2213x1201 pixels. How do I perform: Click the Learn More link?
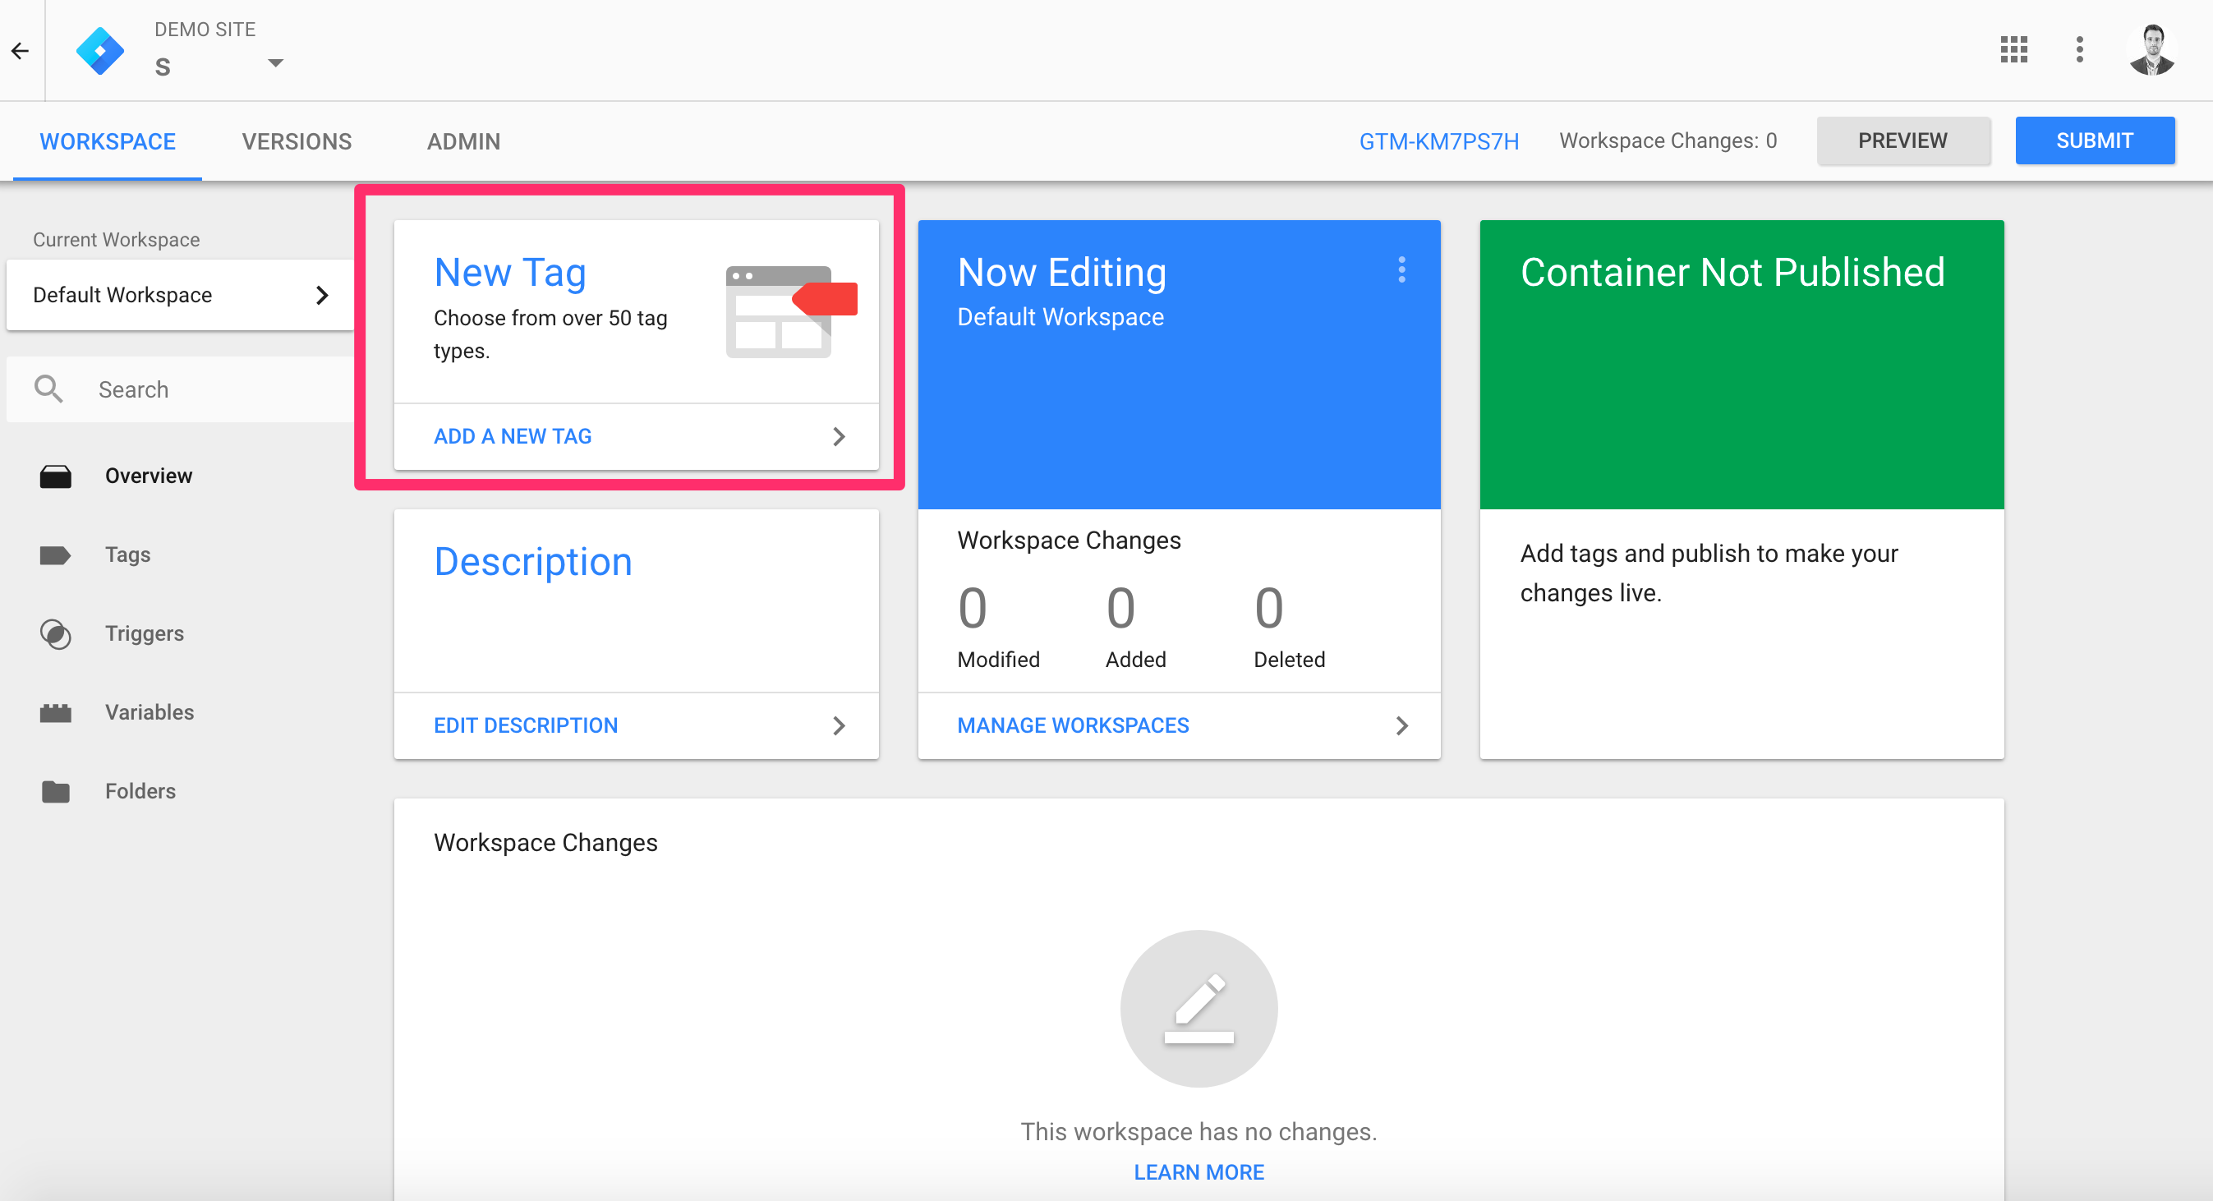[1198, 1171]
